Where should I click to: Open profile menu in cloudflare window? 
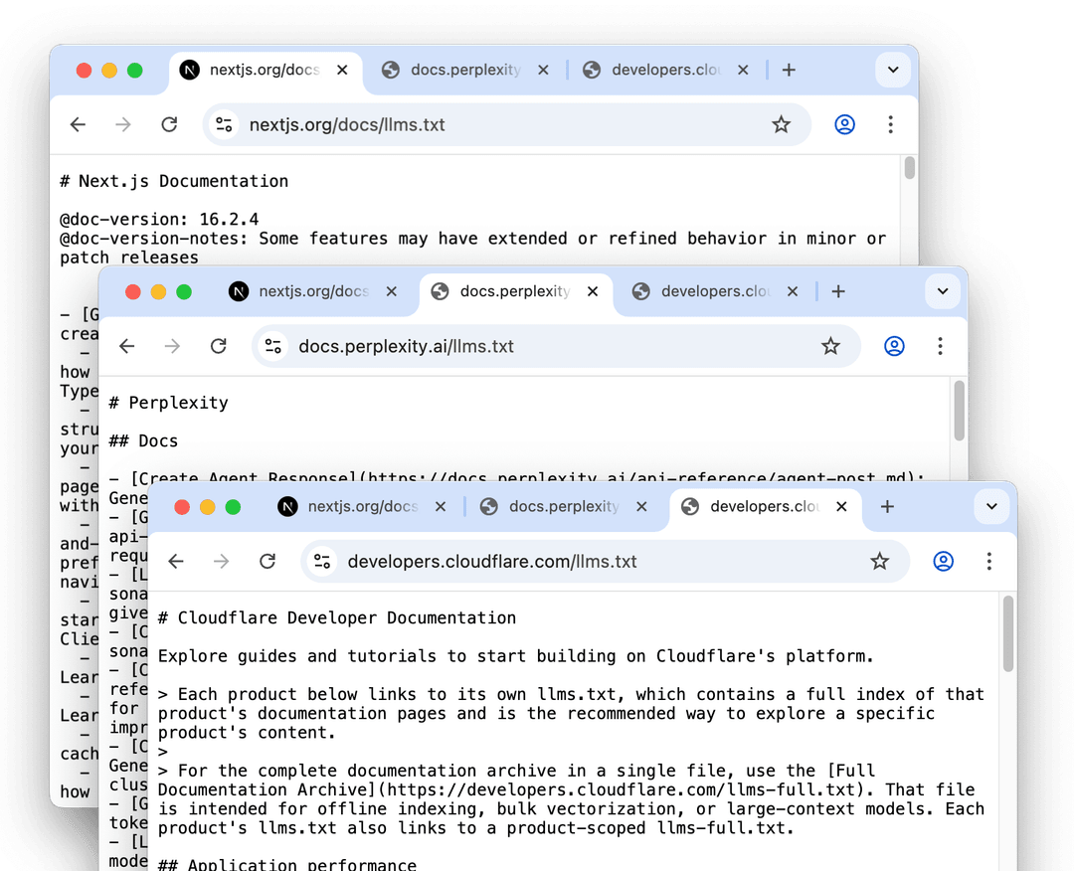point(943,562)
